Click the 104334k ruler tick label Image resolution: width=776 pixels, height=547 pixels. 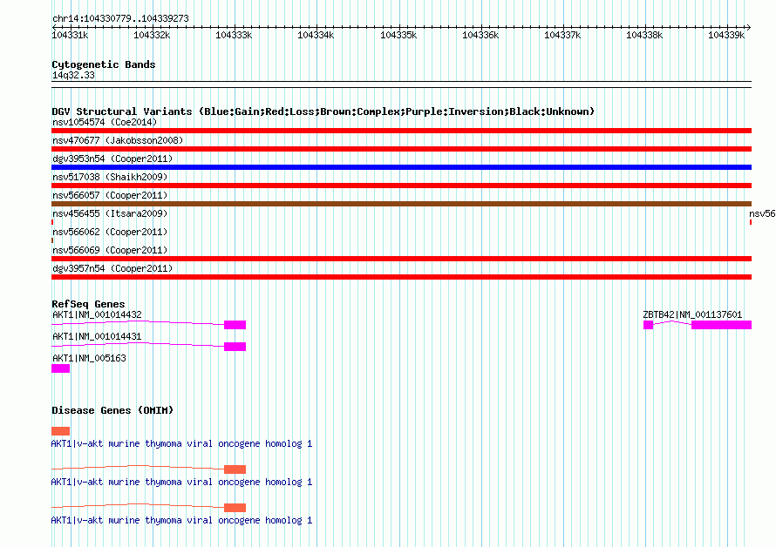[x=316, y=35]
